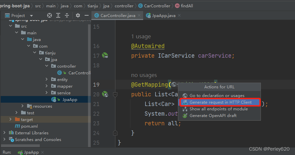Click the Maven pom.xml icon
295x155 pixels.
(17, 126)
